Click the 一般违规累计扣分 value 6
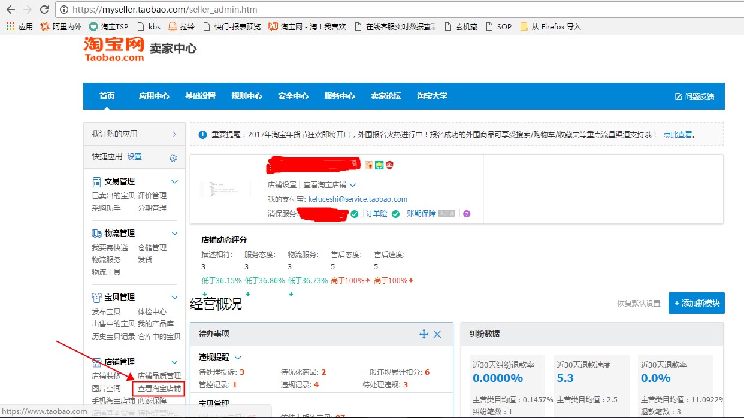744x418 pixels. click(x=427, y=372)
